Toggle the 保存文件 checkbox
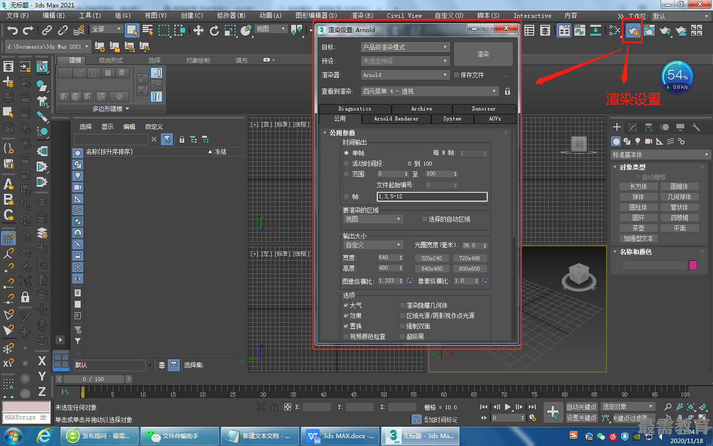This screenshot has height=446, width=713. (457, 75)
